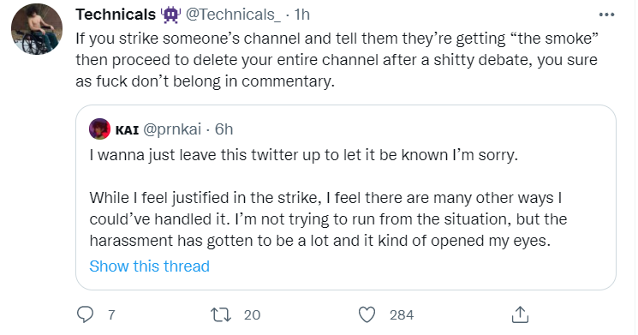This screenshot has height=335, width=638.
Task: Click the KAI display name
Action: pyautogui.click(x=127, y=130)
